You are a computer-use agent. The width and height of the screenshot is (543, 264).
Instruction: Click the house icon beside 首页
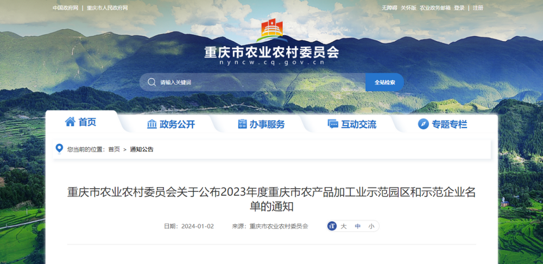(70, 121)
